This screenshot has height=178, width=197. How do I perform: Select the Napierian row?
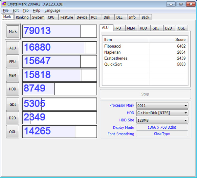pyautogui.click(x=145, y=52)
